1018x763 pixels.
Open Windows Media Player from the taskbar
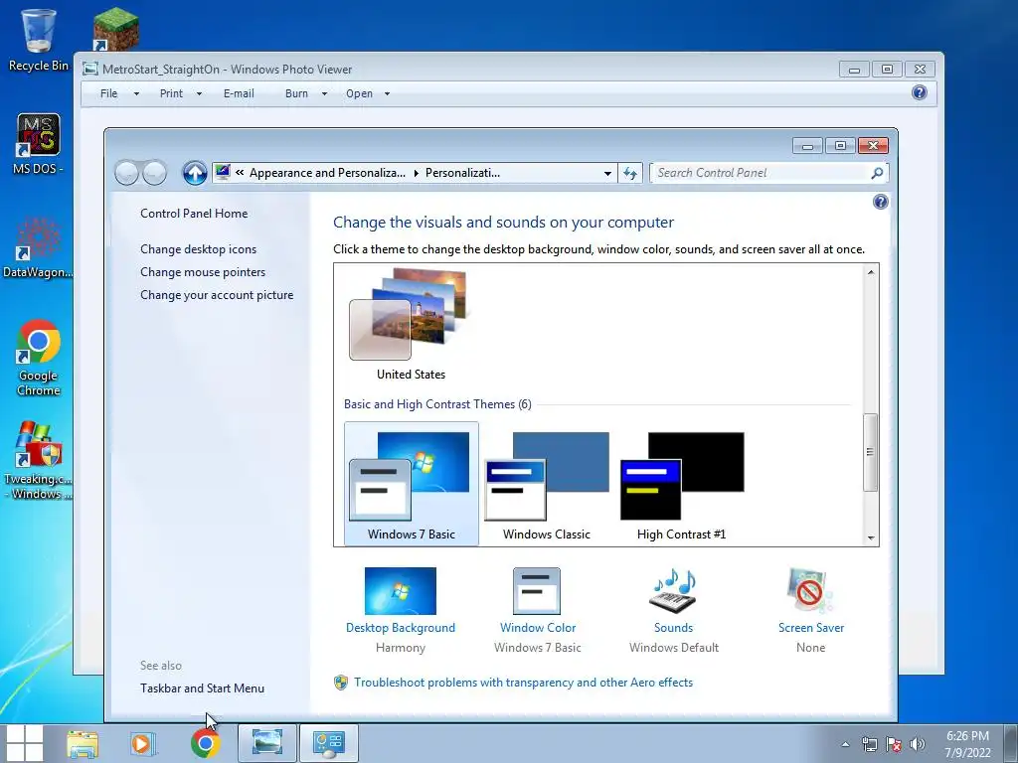pyautogui.click(x=143, y=743)
